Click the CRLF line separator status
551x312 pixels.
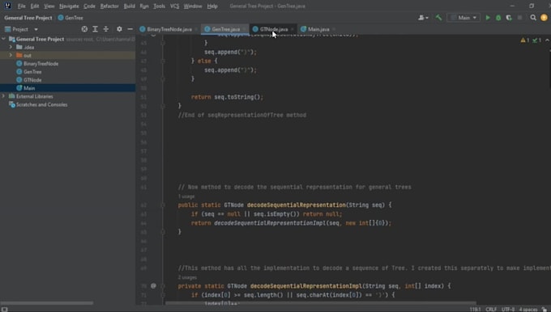(491, 310)
